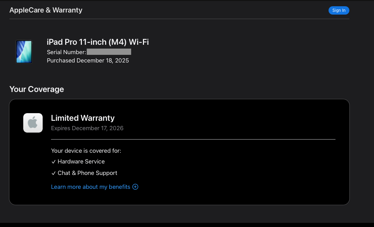
Task: Click the Hardware Service coverage item text
Action: tap(81, 161)
